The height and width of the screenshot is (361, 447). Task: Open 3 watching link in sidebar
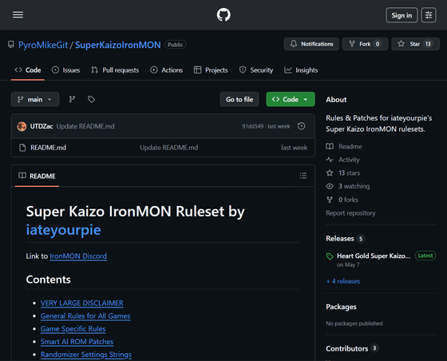click(348, 186)
